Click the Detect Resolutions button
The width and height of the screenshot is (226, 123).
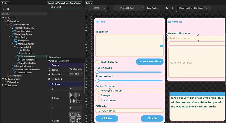pyautogui.click(x=150, y=62)
